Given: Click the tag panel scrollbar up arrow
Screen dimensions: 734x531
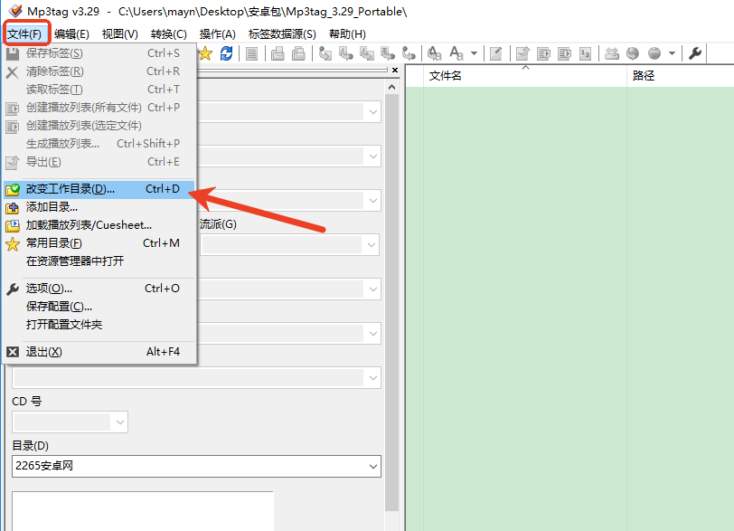Looking at the screenshot, I should click(x=391, y=87).
